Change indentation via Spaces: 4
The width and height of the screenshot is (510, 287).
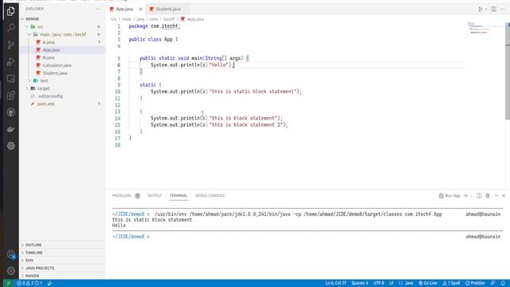pyautogui.click(x=359, y=283)
